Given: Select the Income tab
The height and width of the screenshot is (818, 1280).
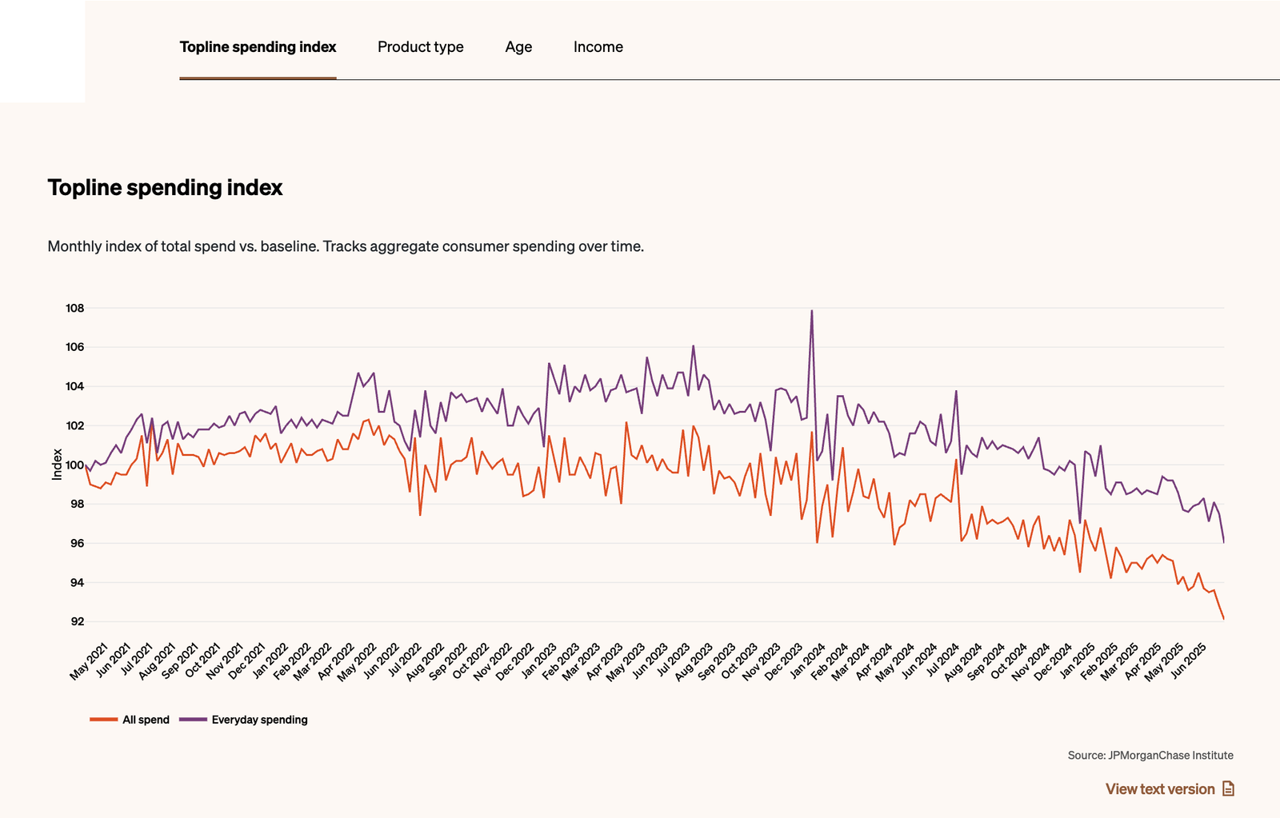Looking at the screenshot, I should (x=598, y=47).
